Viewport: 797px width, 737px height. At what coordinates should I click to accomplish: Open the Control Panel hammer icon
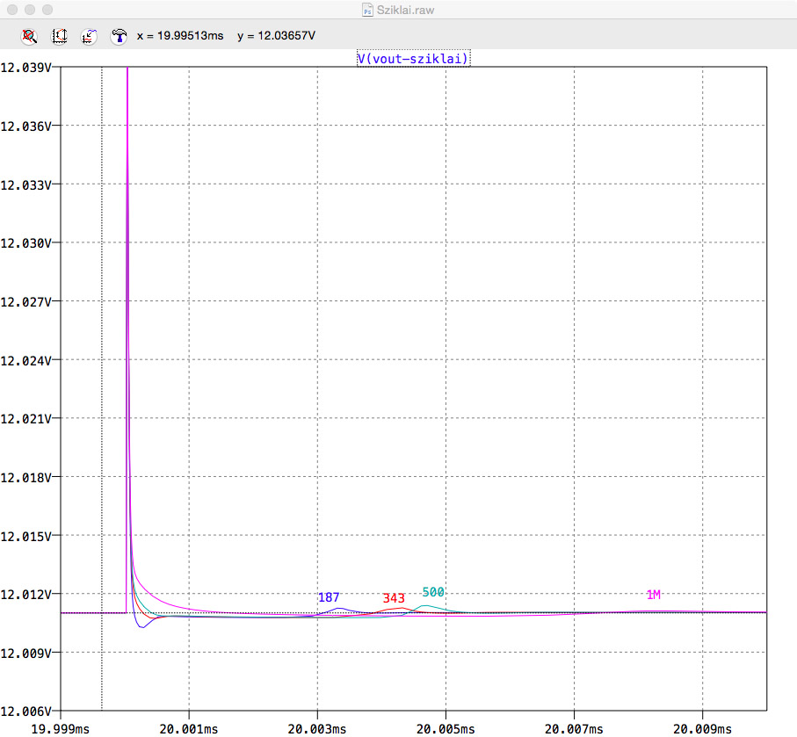coord(119,36)
